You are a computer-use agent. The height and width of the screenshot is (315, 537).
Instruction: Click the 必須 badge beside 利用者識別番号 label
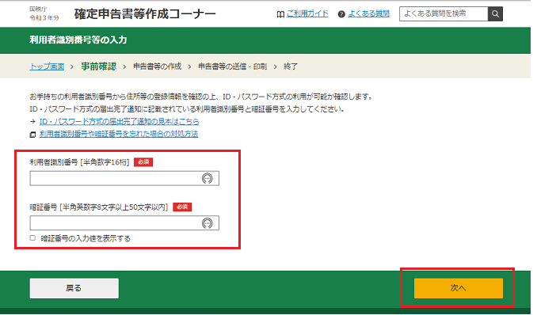tap(143, 162)
